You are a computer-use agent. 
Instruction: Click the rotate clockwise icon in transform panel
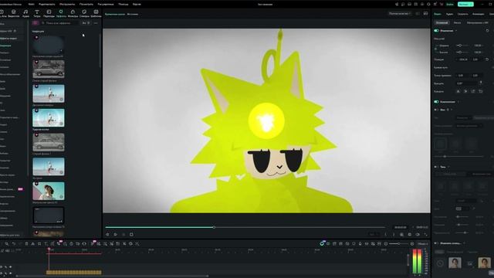(473, 91)
